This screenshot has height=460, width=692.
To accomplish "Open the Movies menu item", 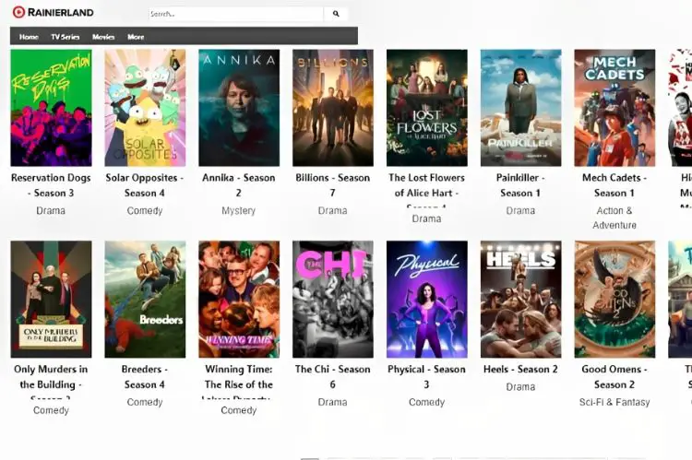I will click(103, 37).
